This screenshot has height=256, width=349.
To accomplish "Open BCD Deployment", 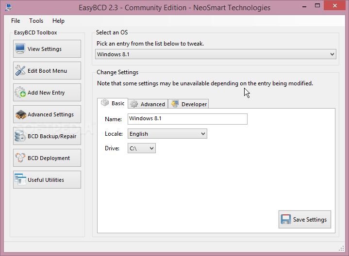I will point(47,158).
